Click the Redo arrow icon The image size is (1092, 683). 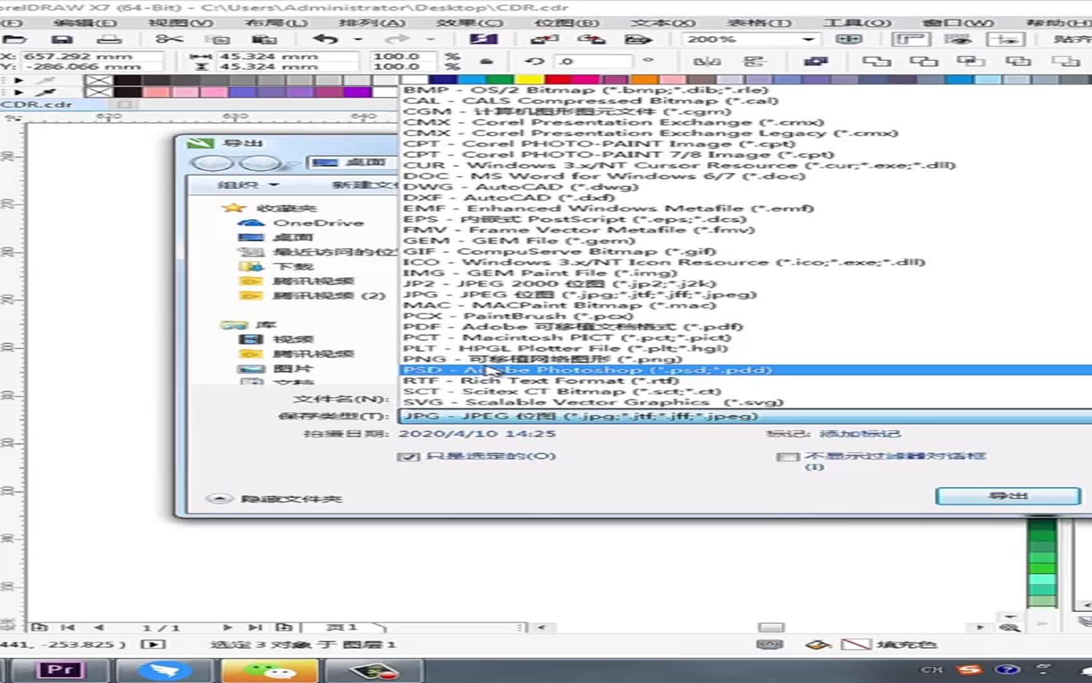(397, 39)
